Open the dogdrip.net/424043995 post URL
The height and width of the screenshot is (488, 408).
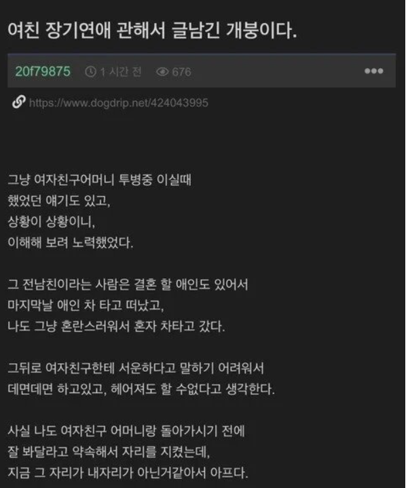pyautogui.click(x=118, y=102)
